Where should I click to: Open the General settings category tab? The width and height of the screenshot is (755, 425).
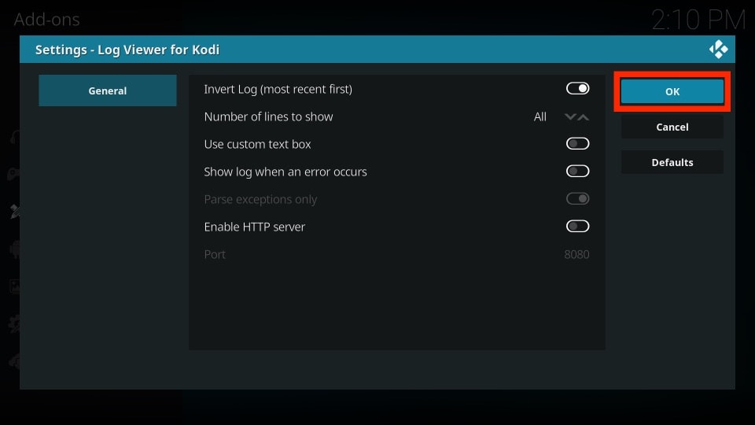[x=108, y=91]
